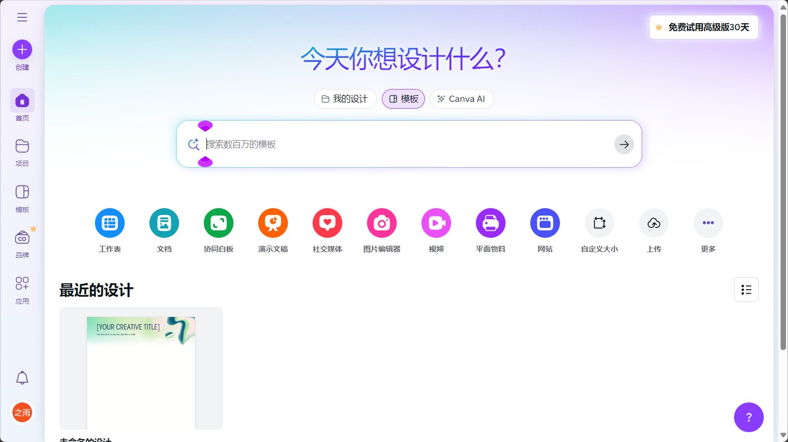Create a Video (视频) design
The image size is (788, 442).
[436, 223]
